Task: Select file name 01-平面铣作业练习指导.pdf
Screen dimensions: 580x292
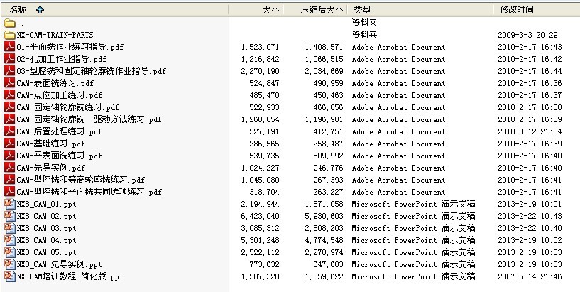Action: 70,47
